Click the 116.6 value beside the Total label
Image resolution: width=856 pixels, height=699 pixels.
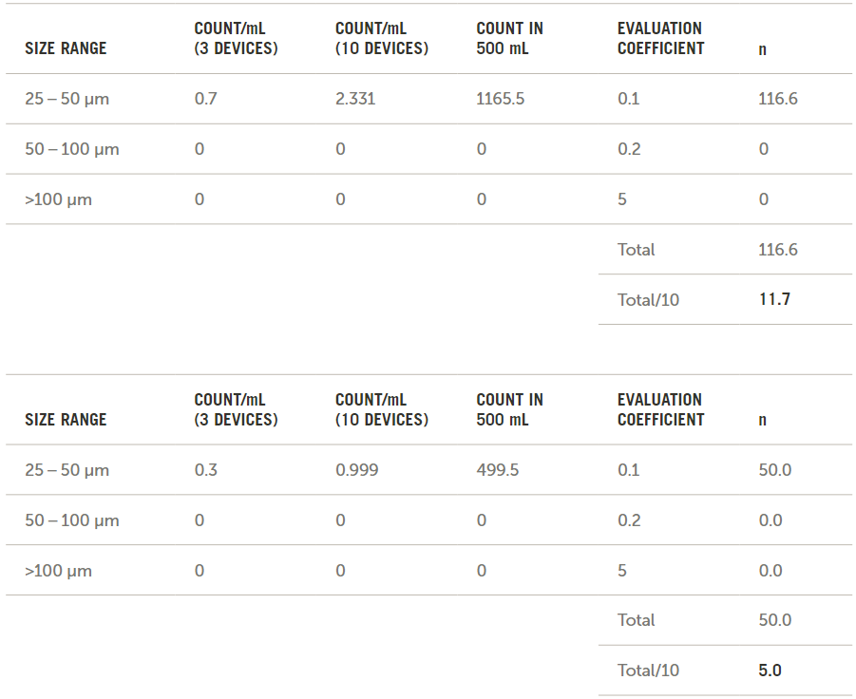777,250
